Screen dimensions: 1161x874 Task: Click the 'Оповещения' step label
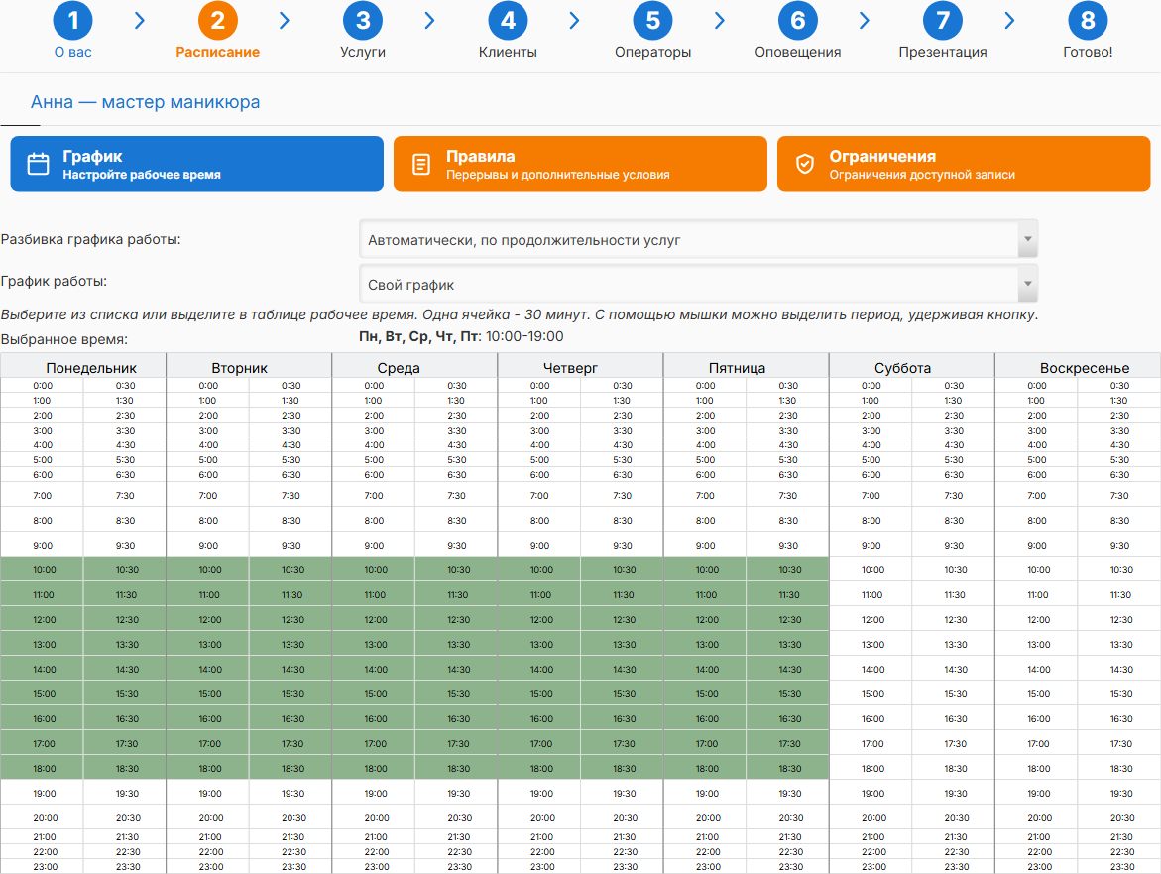tap(797, 52)
